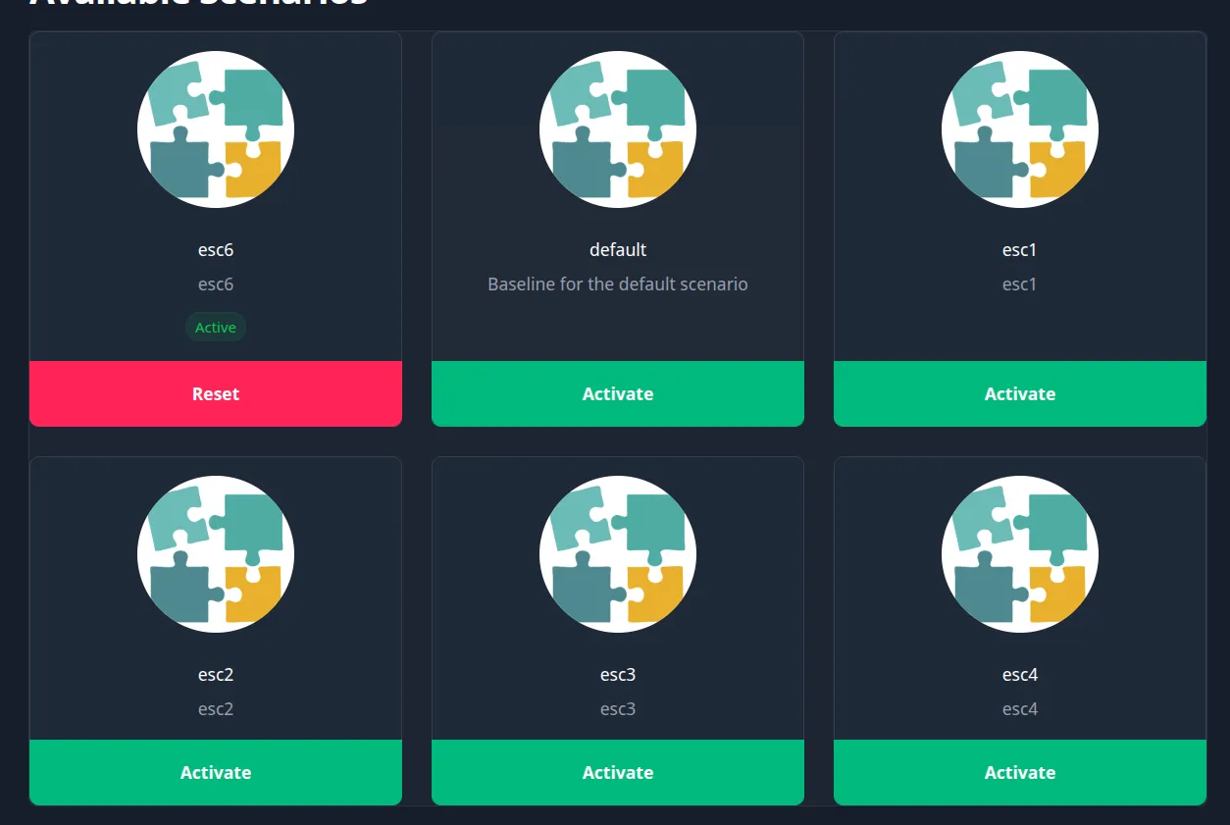Activate the default scenario

click(x=618, y=393)
